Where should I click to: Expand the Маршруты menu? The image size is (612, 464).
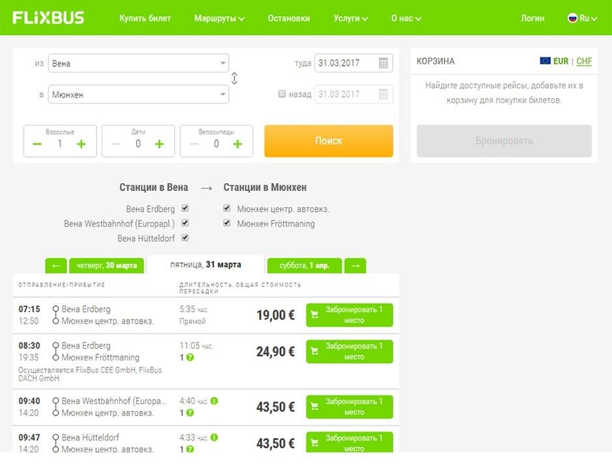[219, 18]
